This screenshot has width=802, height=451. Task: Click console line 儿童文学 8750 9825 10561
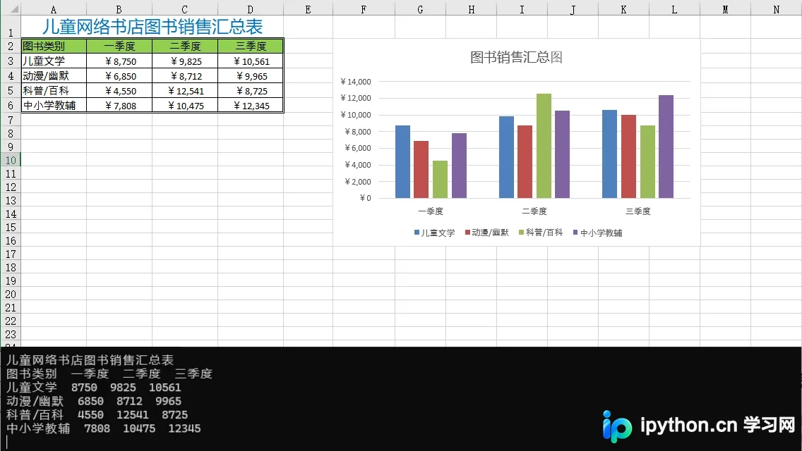(x=94, y=387)
